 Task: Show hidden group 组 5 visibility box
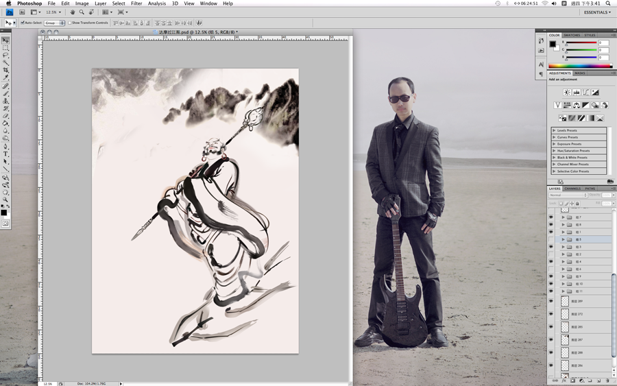pyautogui.click(x=551, y=239)
